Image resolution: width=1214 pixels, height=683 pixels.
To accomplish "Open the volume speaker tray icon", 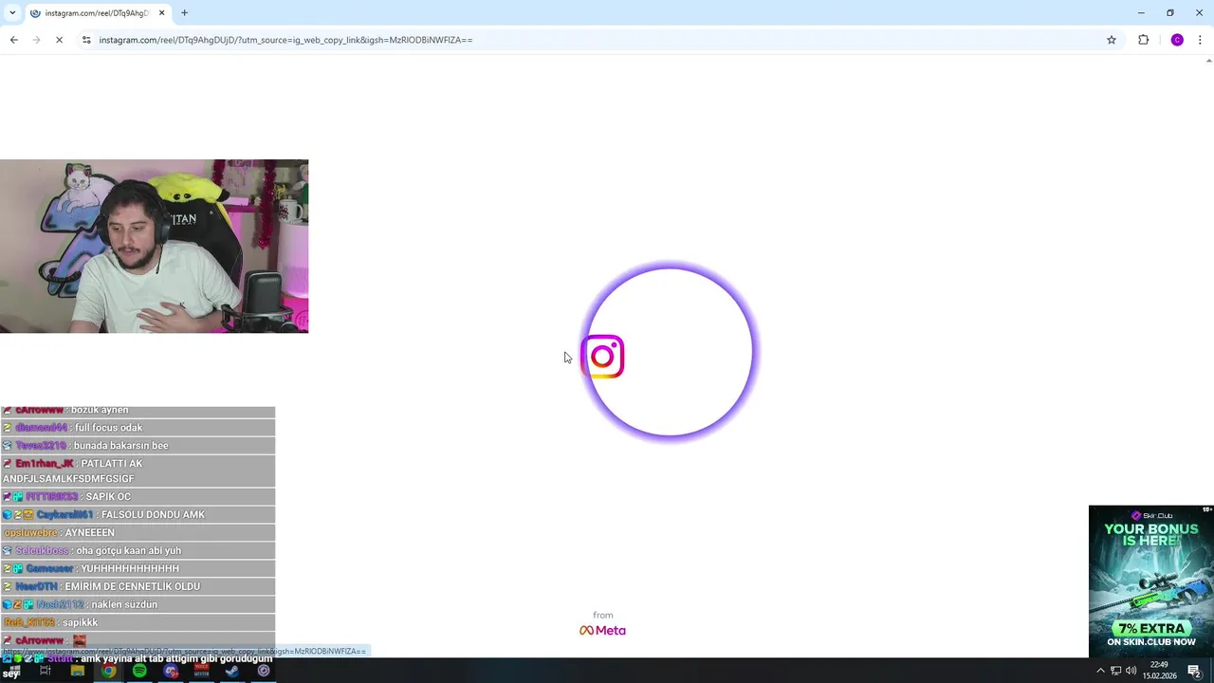I will tap(1131, 671).
